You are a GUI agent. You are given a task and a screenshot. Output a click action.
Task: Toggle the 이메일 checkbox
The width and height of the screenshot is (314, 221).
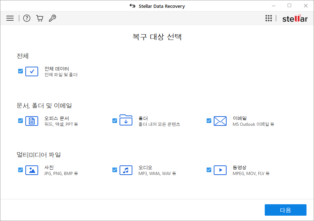(x=209, y=120)
